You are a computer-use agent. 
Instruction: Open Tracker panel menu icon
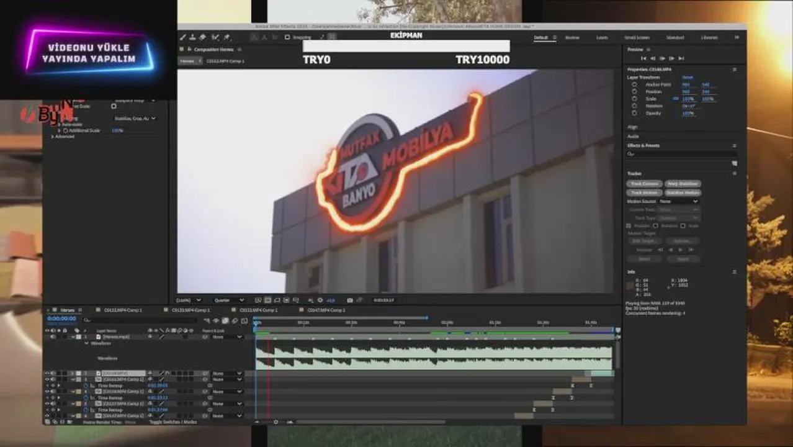pos(735,173)
